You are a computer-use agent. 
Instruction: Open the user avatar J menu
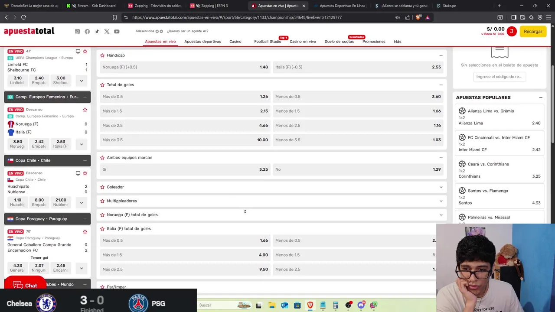(512, 31)
